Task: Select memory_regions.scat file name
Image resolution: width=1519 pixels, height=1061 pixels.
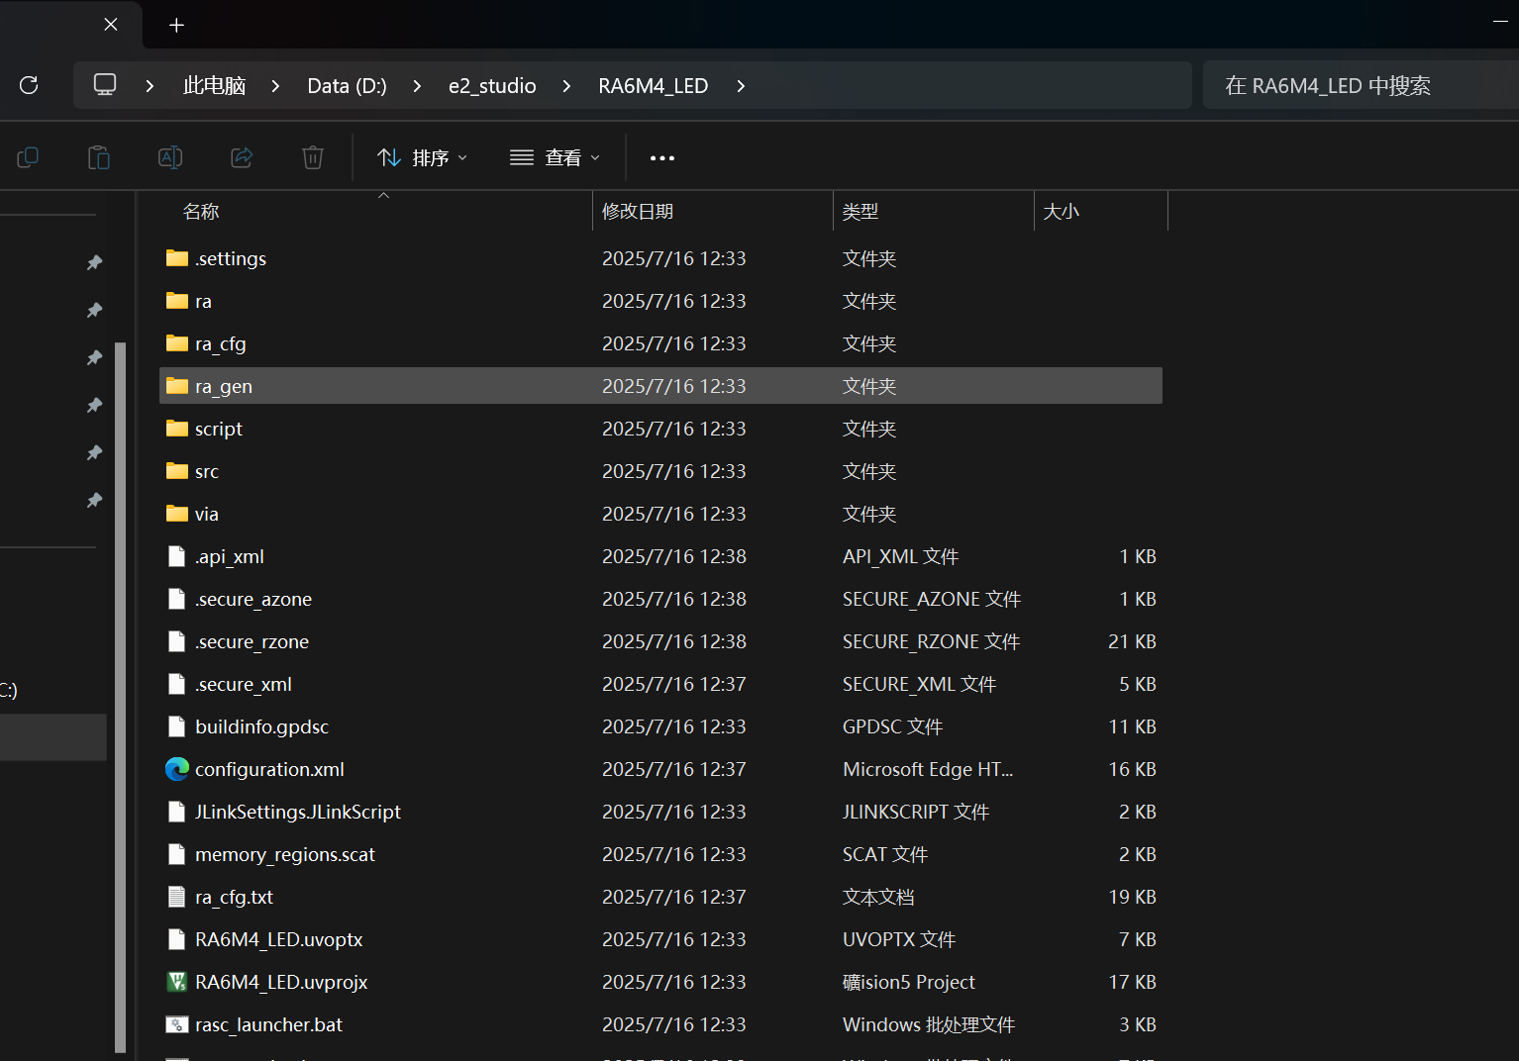Action: click(285, 855)
